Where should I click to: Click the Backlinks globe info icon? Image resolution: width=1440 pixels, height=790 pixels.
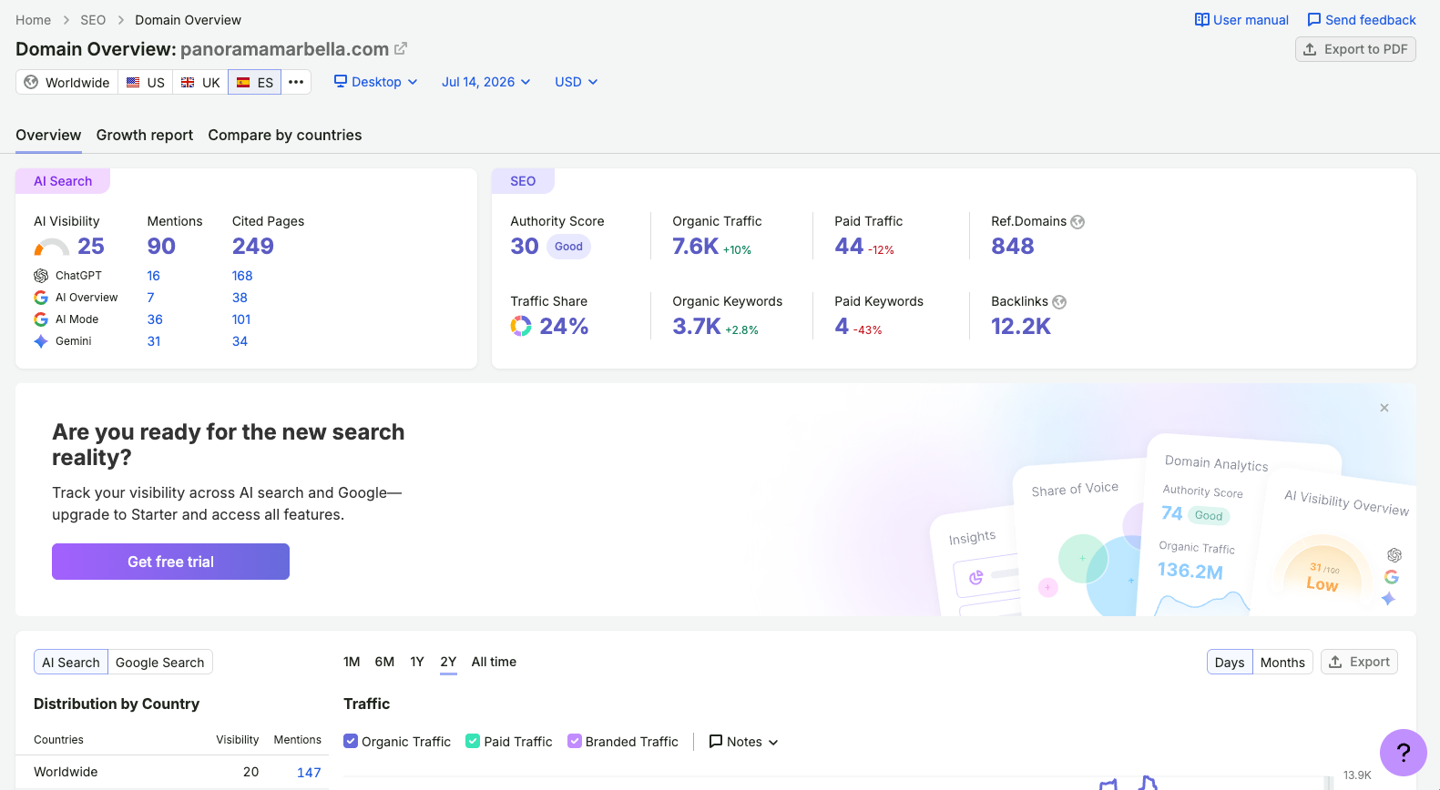click(1059, 302)
